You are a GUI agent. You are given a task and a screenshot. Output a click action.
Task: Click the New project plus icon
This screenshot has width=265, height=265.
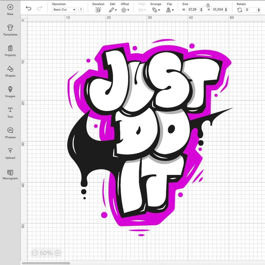coord(10,7)
